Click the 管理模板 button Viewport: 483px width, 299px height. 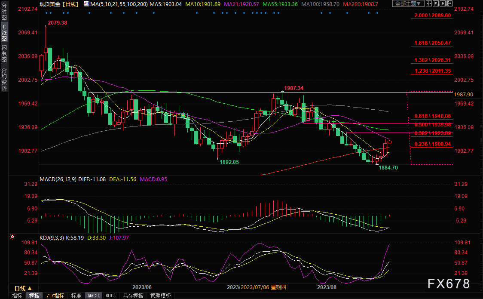160,296
